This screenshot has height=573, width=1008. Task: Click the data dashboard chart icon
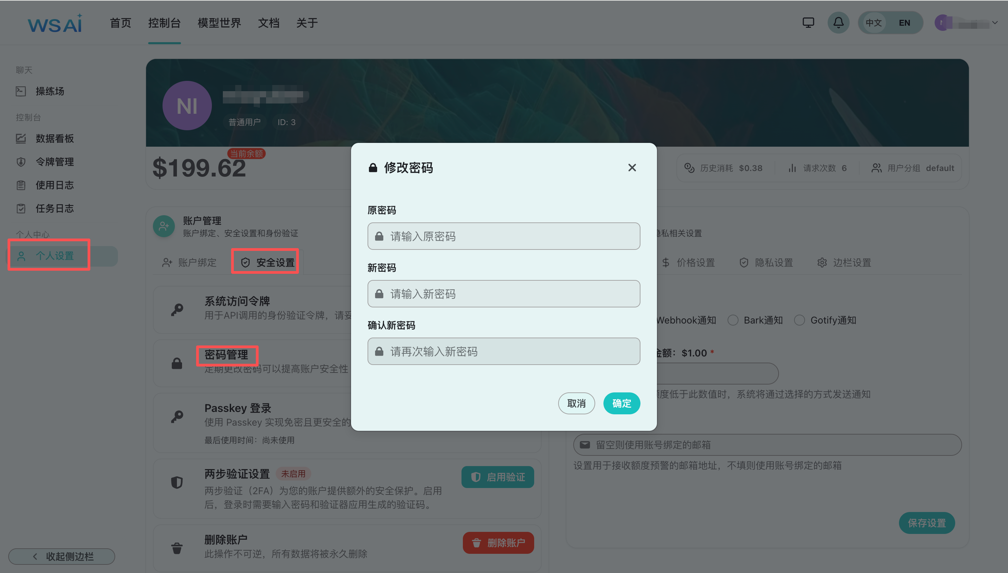coord(21,138)
